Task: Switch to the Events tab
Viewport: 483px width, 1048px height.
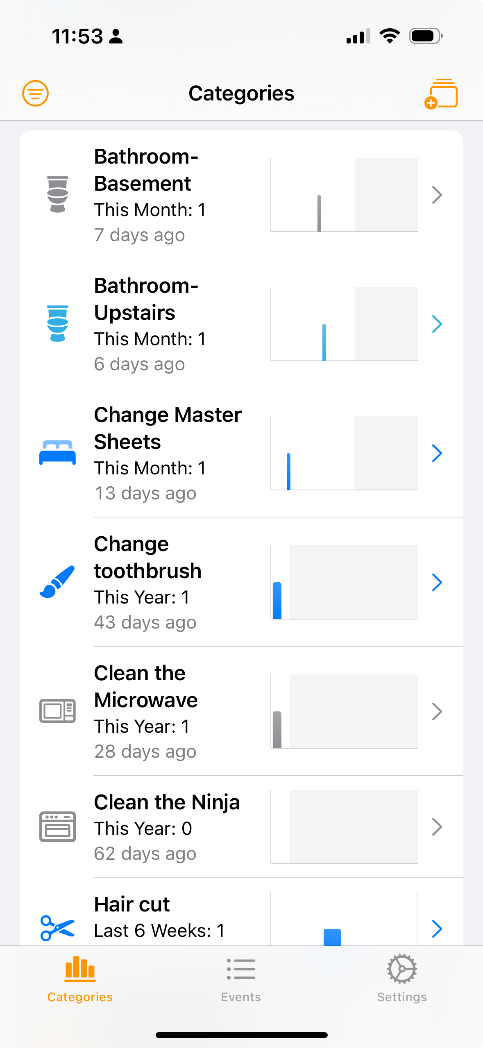Action: pyautogui.click(x=241, y=979)
